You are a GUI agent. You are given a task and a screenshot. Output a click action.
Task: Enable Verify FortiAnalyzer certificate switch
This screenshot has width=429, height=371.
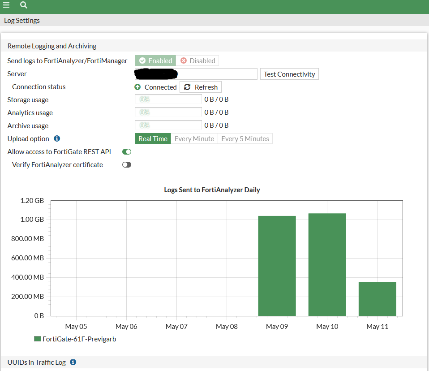point(127,165)
